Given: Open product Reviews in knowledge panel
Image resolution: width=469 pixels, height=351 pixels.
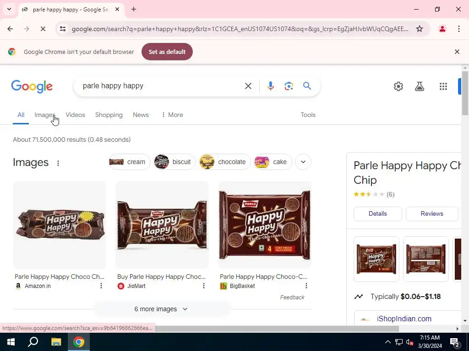Looking at the screenshot, I should point(431,214).
